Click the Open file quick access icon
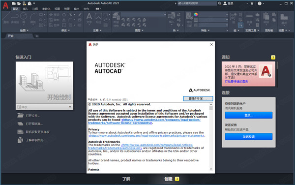 (x=19, y=3)
